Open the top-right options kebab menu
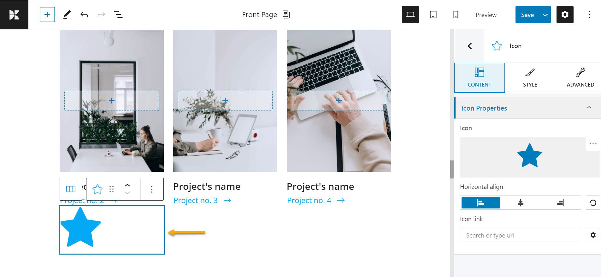 [589, 15]
